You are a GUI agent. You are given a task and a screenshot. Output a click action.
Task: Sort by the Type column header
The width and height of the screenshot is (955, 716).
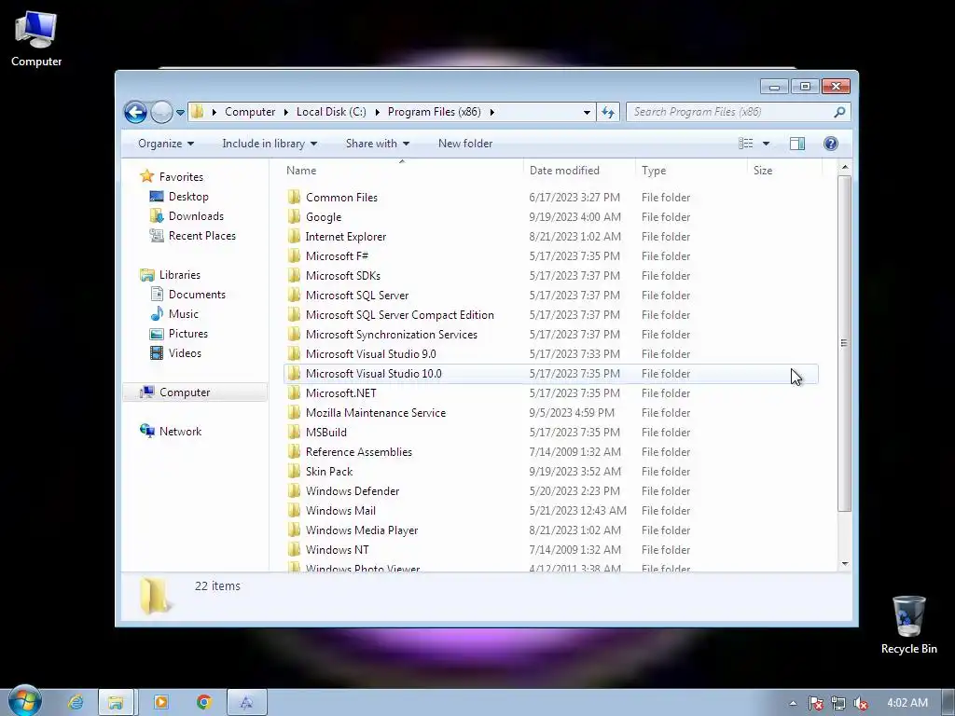point(691,171)
